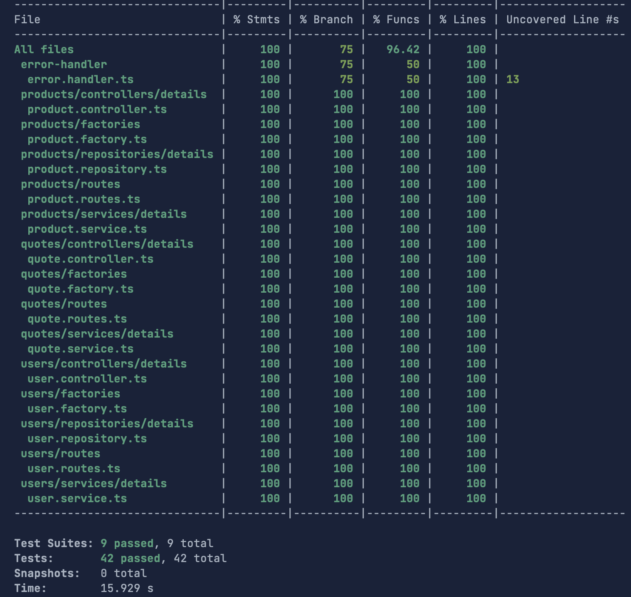Click the 'products/routes' folder name
The height and width of the screenshot is (597, 631).
click(x=70, y=184)
